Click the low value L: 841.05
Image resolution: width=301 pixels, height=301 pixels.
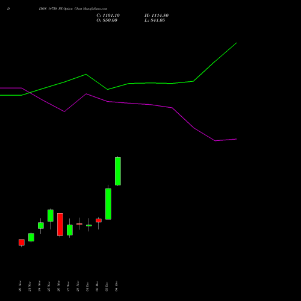[155, 20]
